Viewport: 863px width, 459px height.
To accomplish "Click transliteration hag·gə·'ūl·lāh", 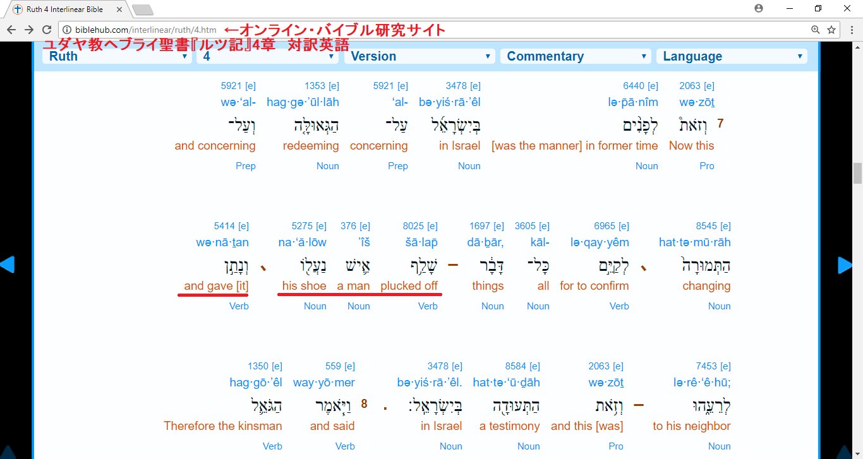I will pyautogui.click(x=303, y=102).
